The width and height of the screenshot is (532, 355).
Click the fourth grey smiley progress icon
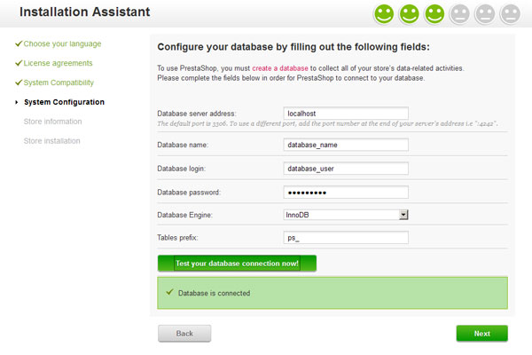click(x=459, y=14)
